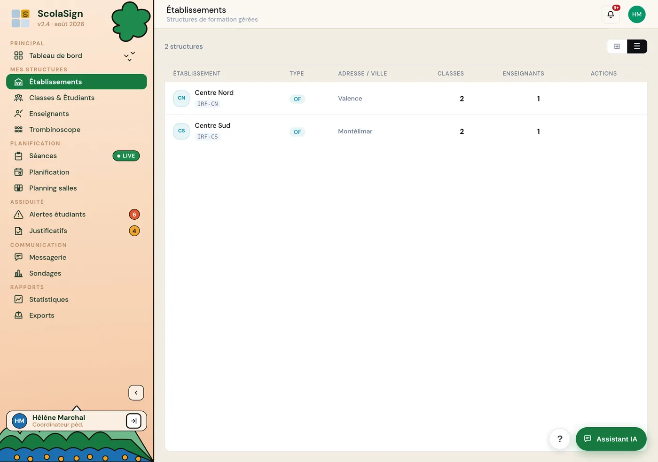Click the red 6 alerts badge

[134, 215]
